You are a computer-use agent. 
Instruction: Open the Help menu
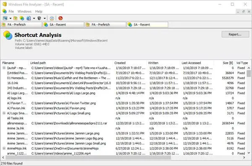(x=39, y=11)
